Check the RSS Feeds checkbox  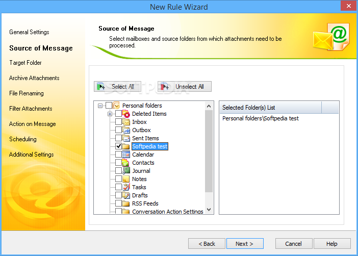[118, 203]
